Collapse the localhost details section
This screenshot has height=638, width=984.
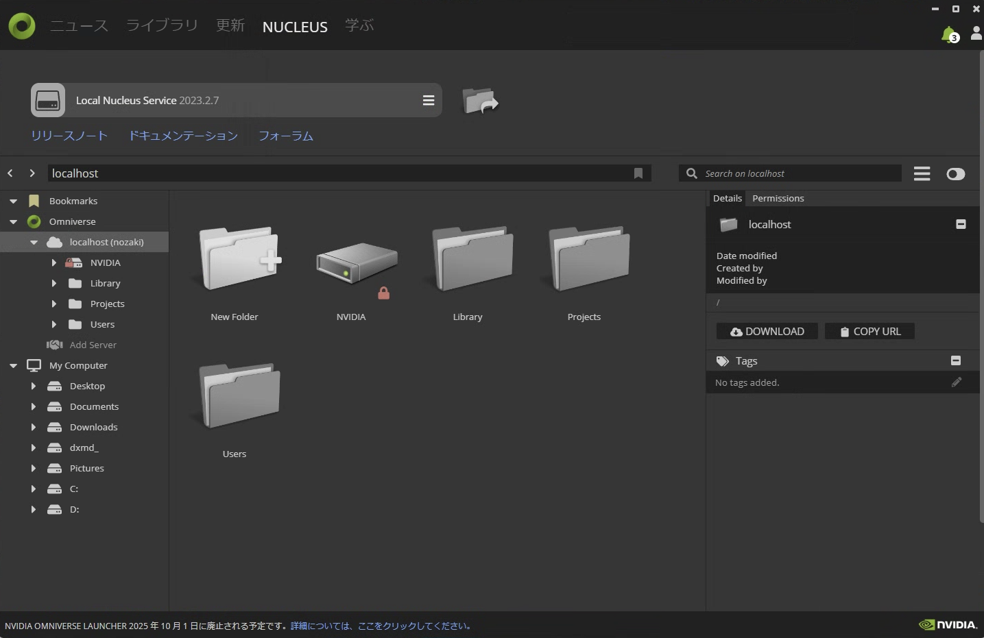click(961, 224)
